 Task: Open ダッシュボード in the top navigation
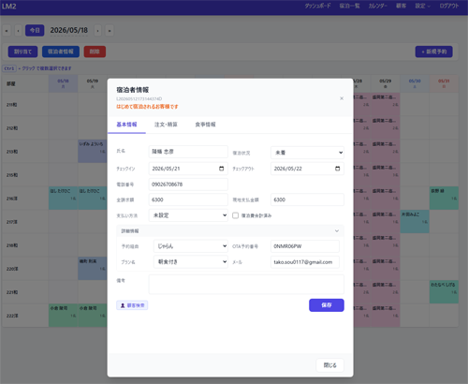point(317,6)
